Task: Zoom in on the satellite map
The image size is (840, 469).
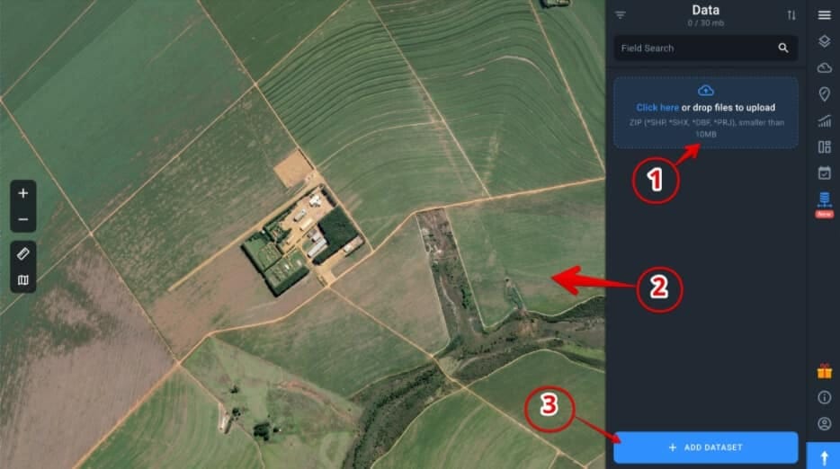Action: coord(23,193)
